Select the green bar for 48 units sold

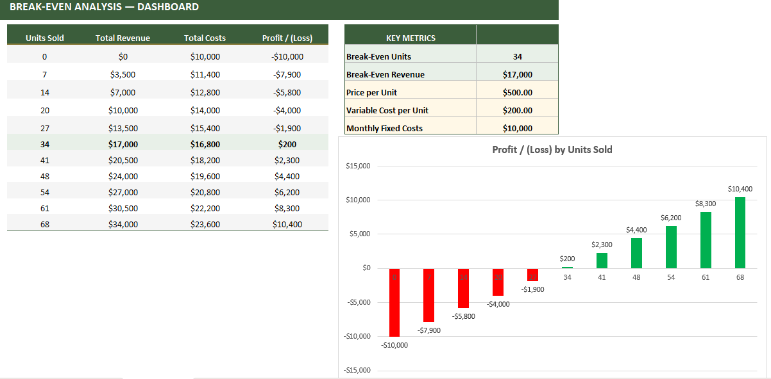click(x=636, y=253)
